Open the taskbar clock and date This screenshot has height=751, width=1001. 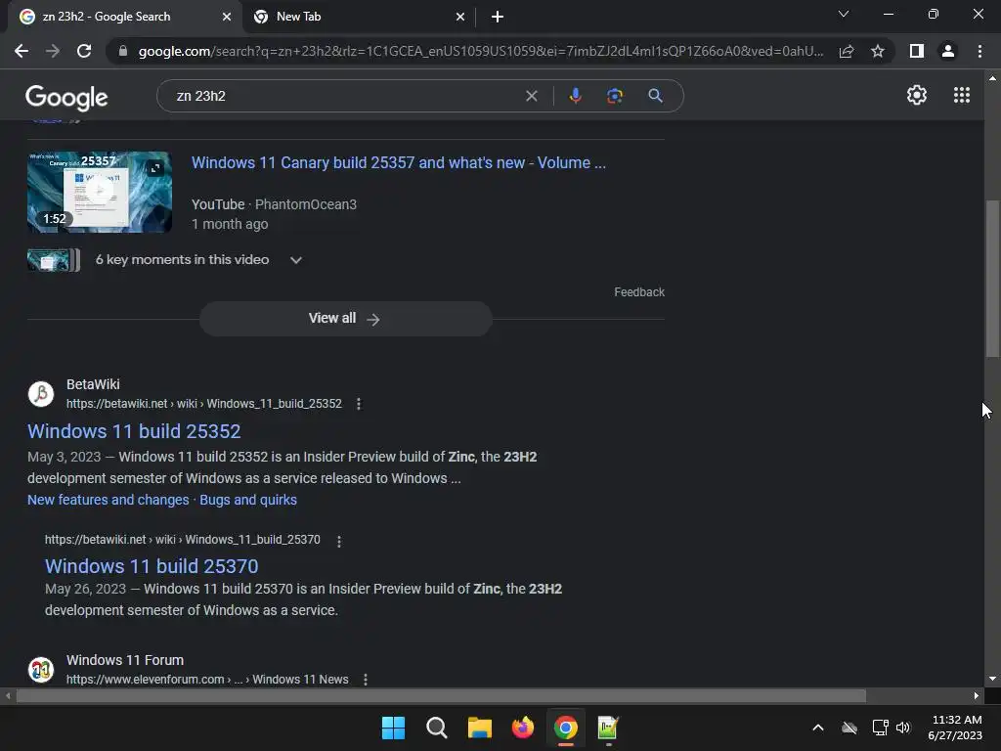pos(955,728)
